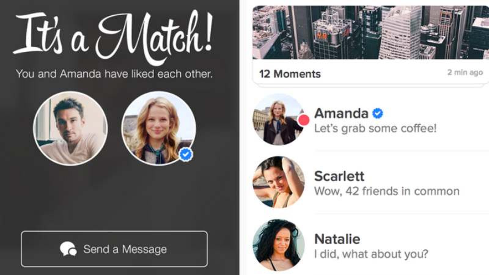Click the "I did, what about you?" preview
This screenshot has width=489, height=275.
tap(371, 254)
